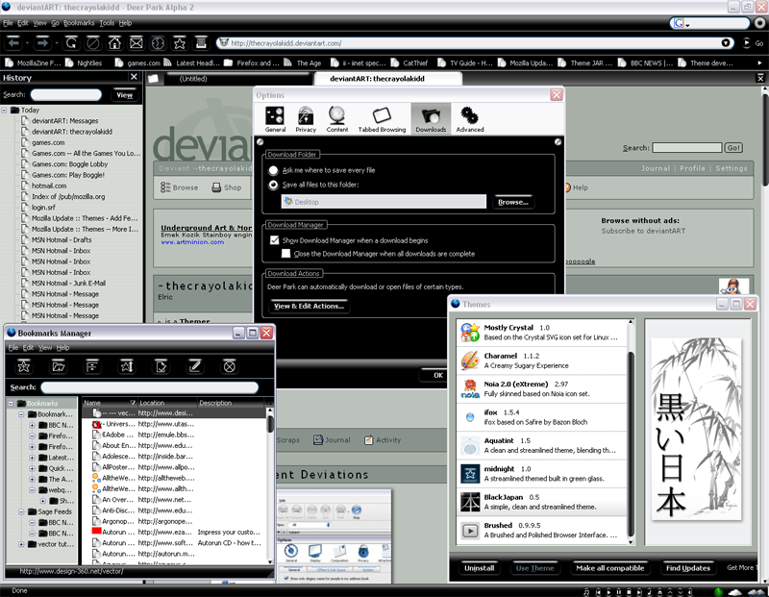Select the Privacy icon in Options dialog

pyautogui.click(x=306, y=117)
